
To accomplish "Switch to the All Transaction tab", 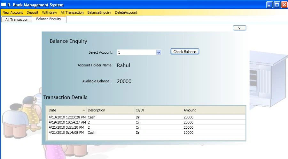I will tap(17, 19).
